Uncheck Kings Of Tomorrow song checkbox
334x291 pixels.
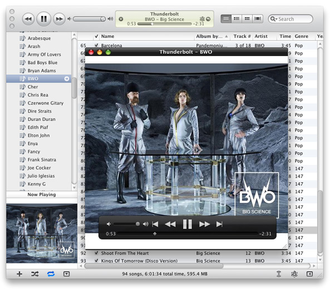(96, 260)
